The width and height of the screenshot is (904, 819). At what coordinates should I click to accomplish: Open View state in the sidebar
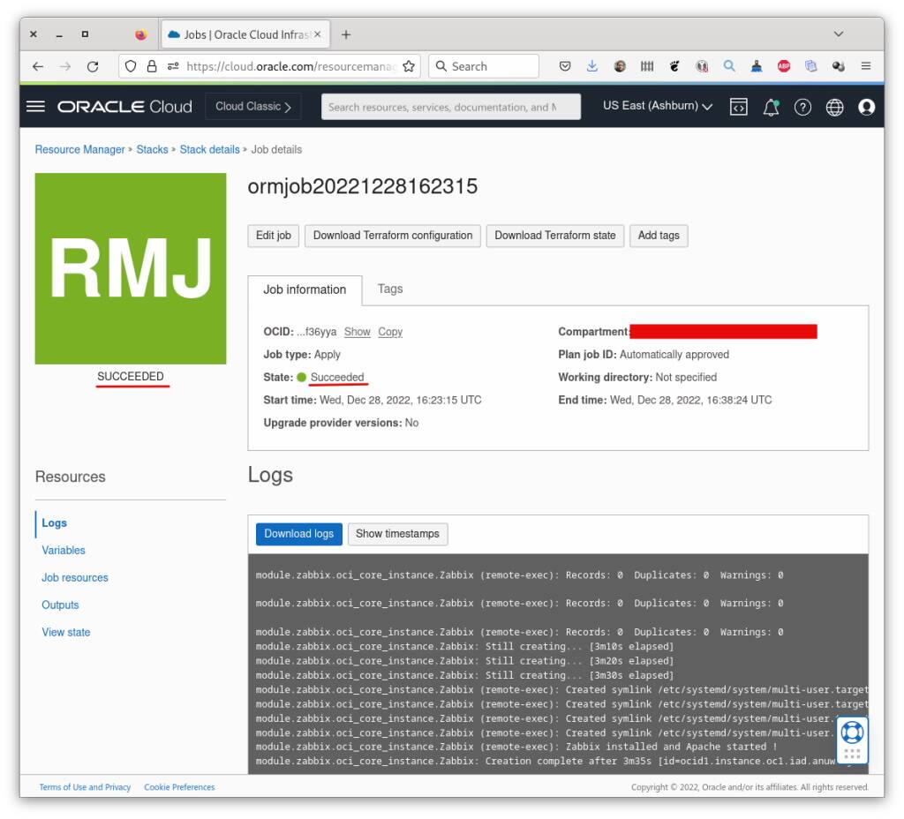65,632
